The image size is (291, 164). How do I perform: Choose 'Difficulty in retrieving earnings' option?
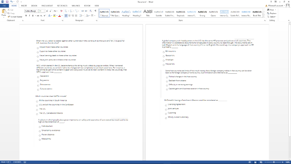click(x=167, y=85)
